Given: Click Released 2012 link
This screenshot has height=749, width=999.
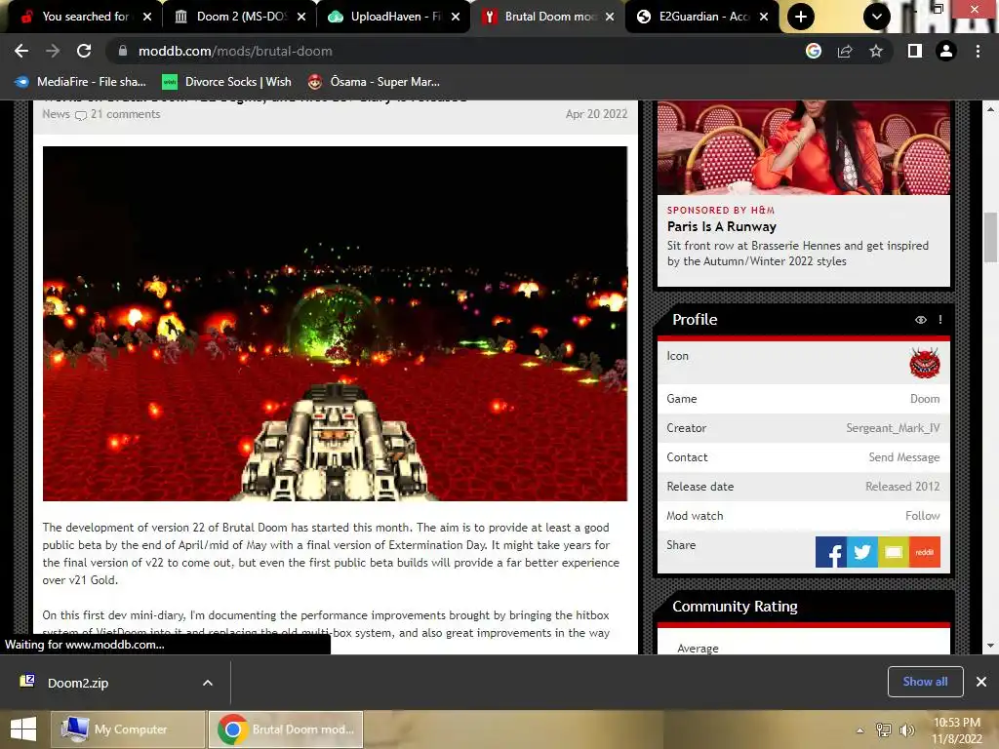Looking at the screenshot, I should [902, 487].
